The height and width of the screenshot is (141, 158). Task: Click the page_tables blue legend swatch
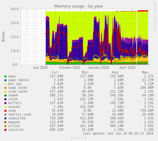pyautogui.click(x=5, y=80)
